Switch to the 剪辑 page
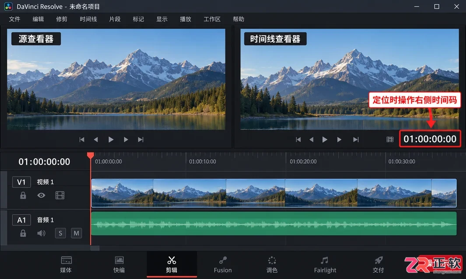The image size is (466, 279). [172, 265]
